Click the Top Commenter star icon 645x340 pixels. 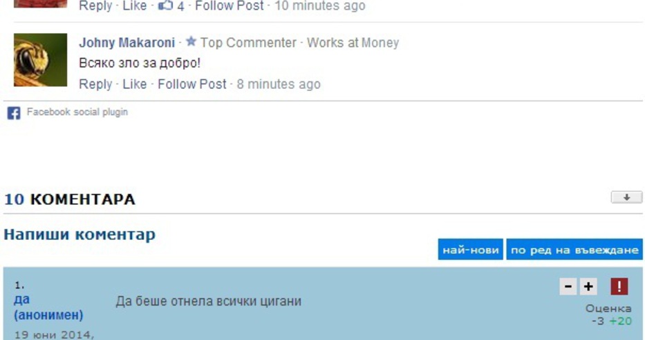(x=191, y=41)
